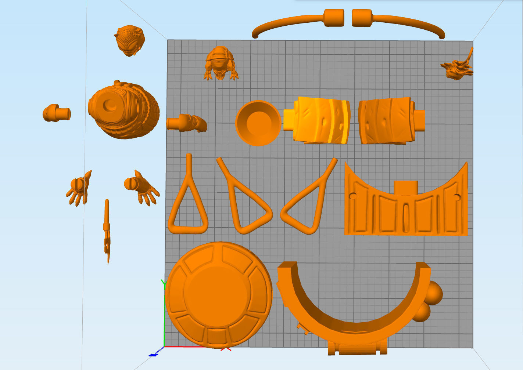
Task: Select the small mushroom-shaped peg part
Action: 57,113
